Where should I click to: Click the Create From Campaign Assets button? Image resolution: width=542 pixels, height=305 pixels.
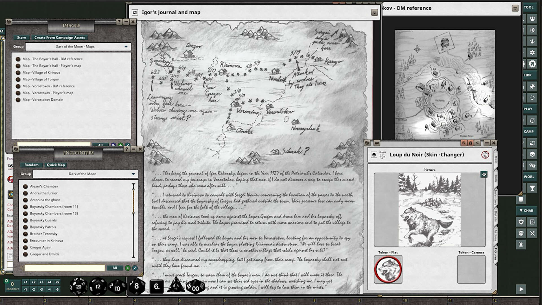[x=59, y=38]
